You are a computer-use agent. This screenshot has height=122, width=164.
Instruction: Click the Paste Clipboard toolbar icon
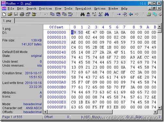click(58, 14)
